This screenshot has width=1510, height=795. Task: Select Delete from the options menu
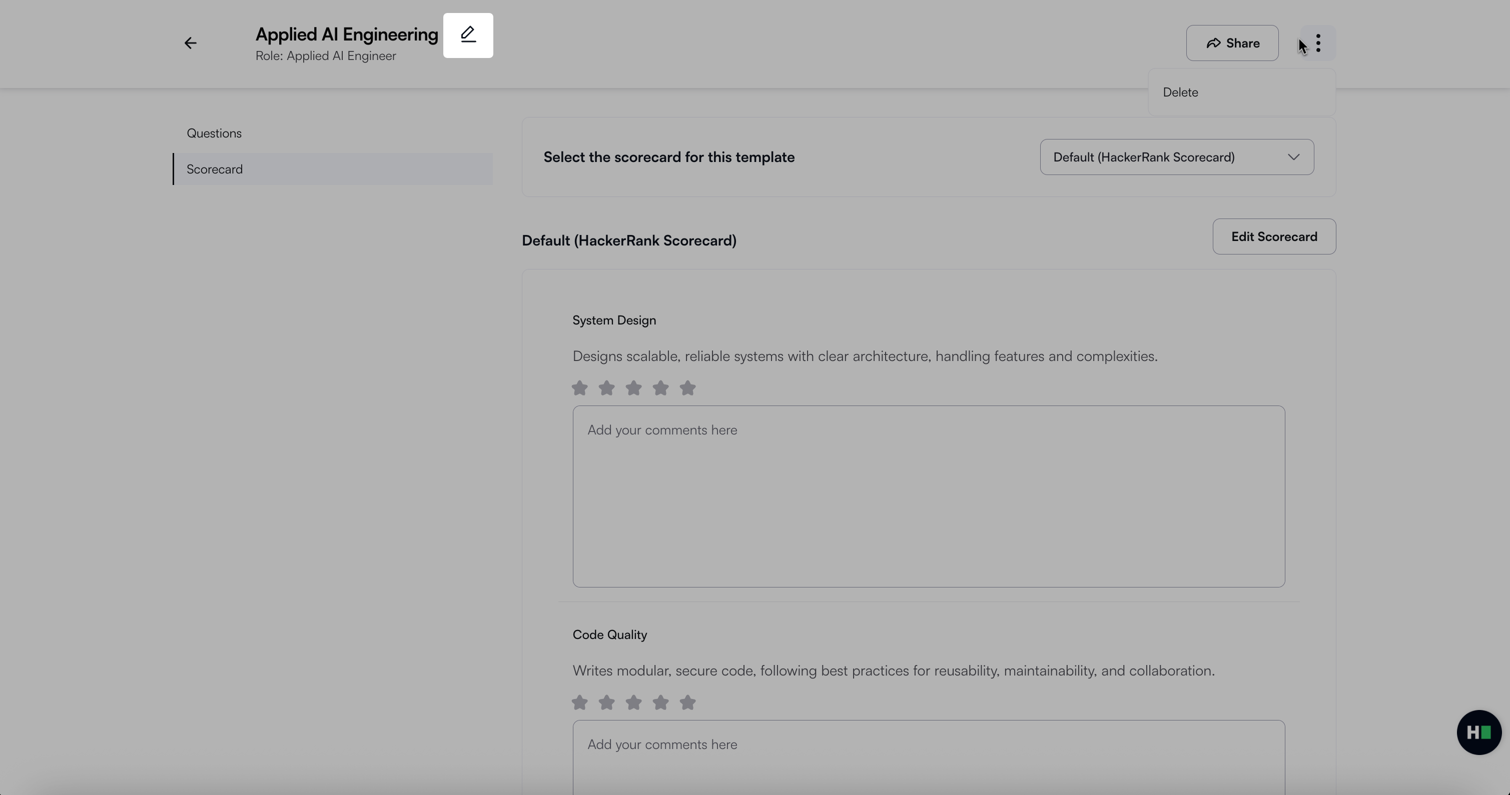point(1181,92)
